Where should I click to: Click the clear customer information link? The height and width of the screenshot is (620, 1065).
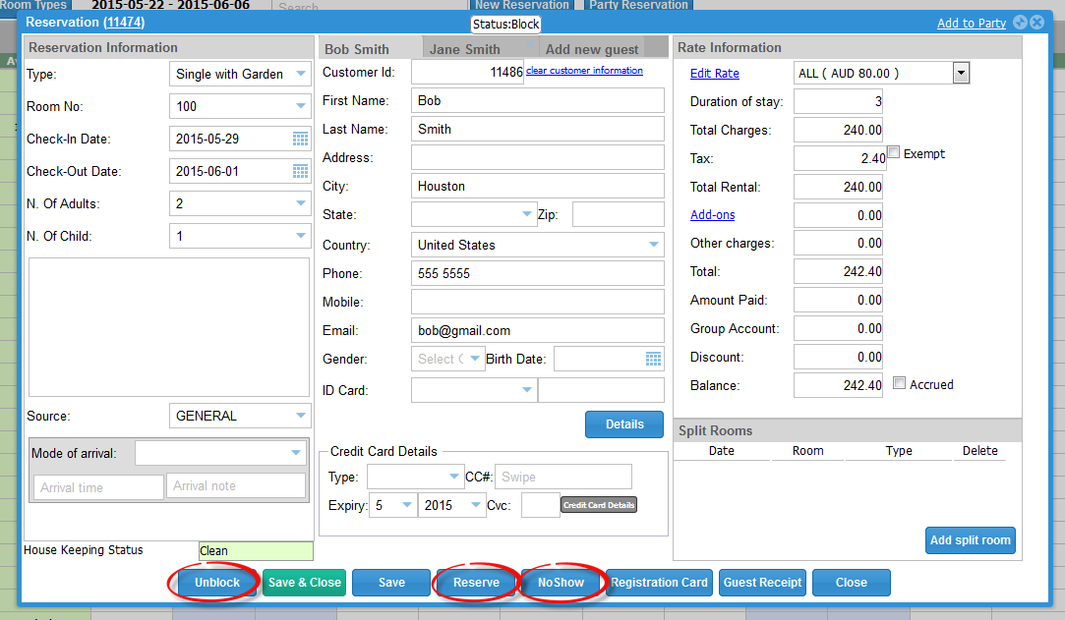[x=584, y=71]
